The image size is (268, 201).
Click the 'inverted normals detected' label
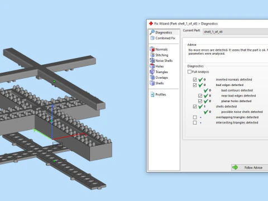click(234, 79)
